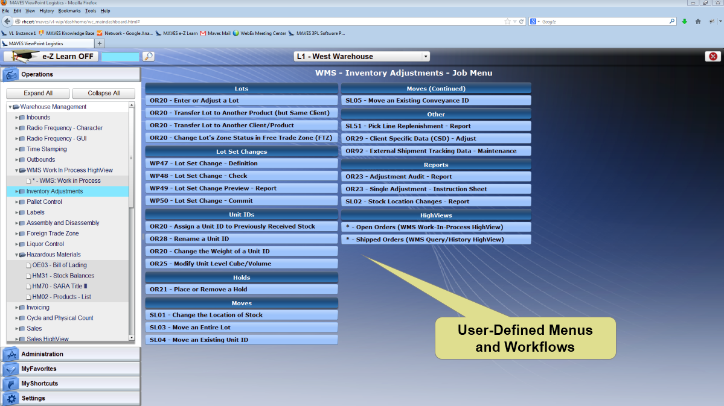Close the MAVES dashboard with red X
Viewport: 724px width, 406px height.
pos(713,56)
